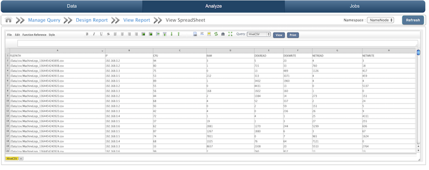Apply right text alignment

point(129,34)
